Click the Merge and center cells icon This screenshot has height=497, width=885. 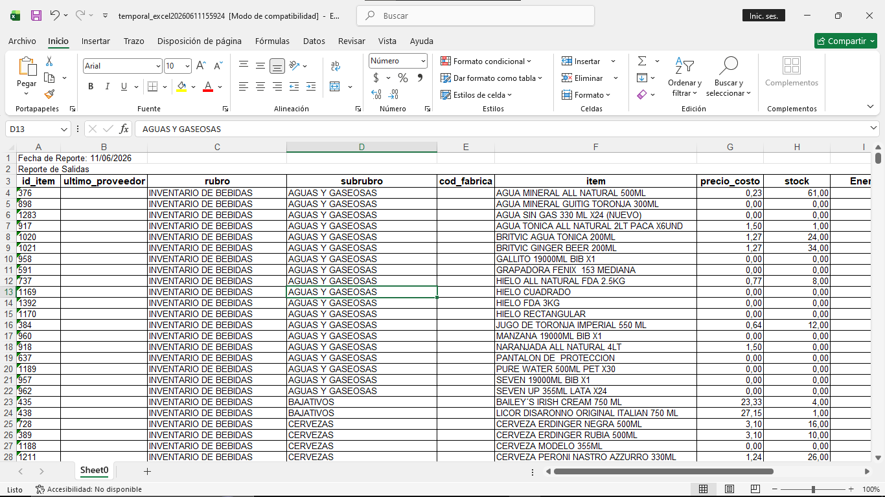point(335,86)
